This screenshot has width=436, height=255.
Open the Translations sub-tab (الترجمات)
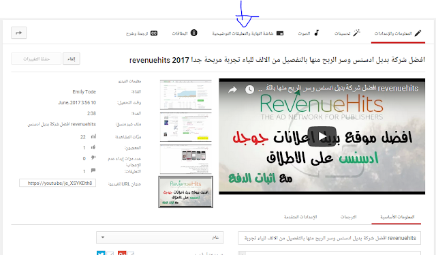point(348,217)
